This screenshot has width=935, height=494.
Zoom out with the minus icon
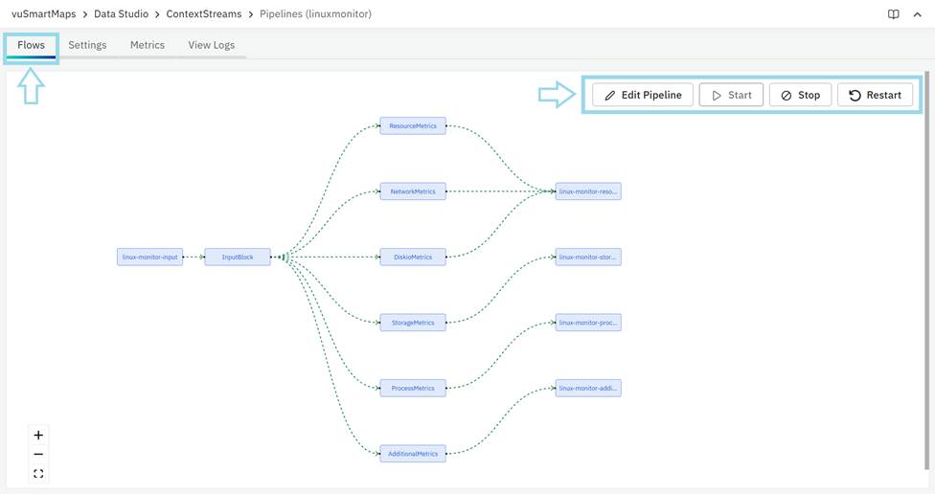coord(38,454)
